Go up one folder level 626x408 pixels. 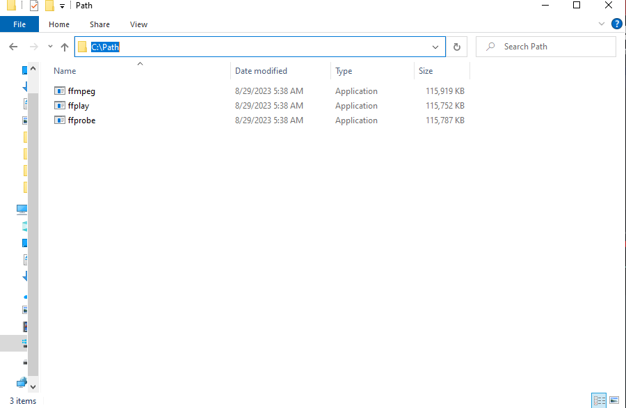65,47
